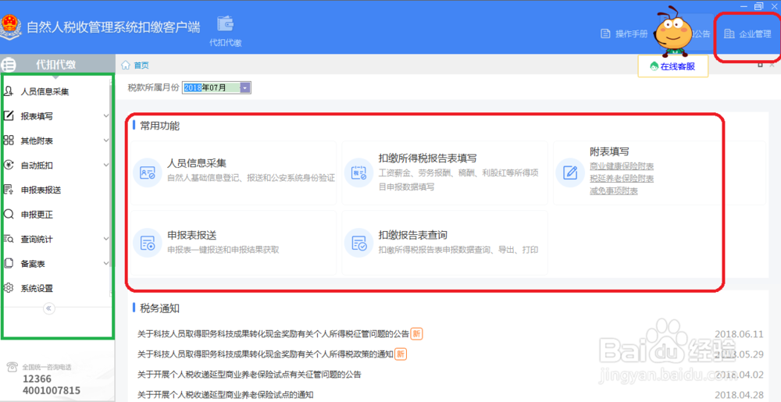Click the hotline number 12366
The image size is (781, 402).
pyautogui.click(x=37, y=379)
